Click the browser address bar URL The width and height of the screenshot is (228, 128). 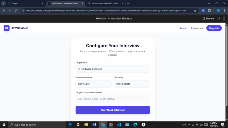click(x=106, y=10)
